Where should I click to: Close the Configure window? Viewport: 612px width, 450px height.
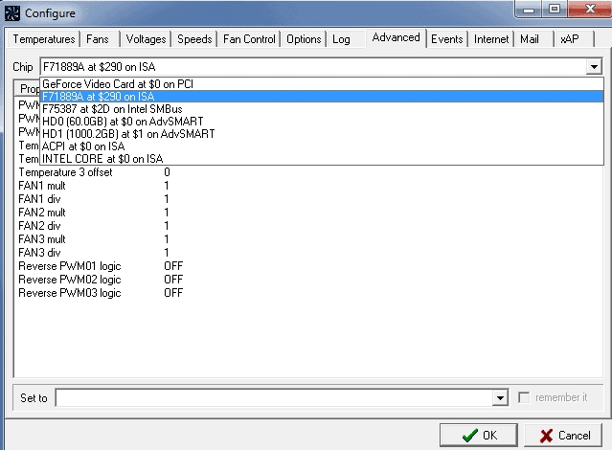click(x=590, y=10)
